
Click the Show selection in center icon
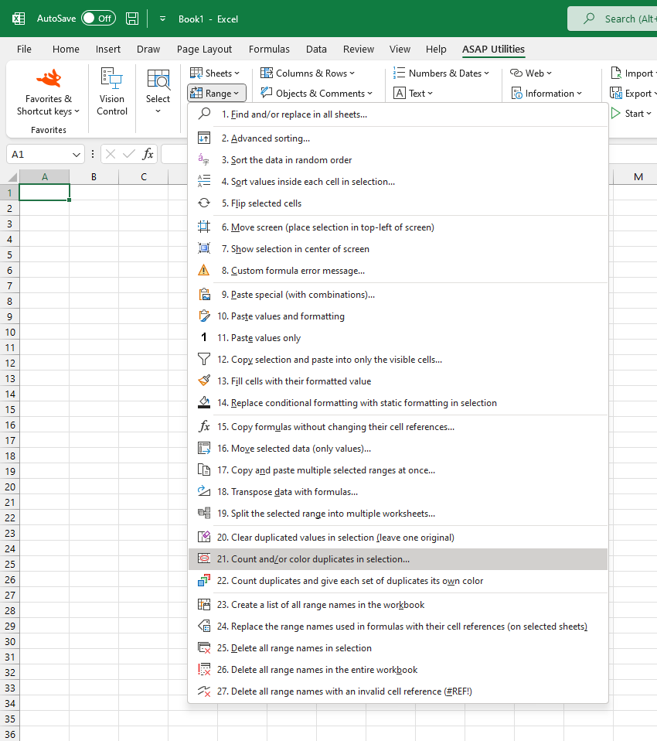click(204, 248)
